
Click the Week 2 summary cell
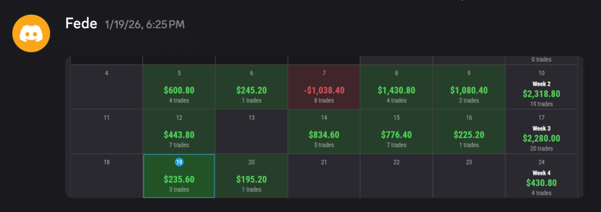tap(541, 87)
